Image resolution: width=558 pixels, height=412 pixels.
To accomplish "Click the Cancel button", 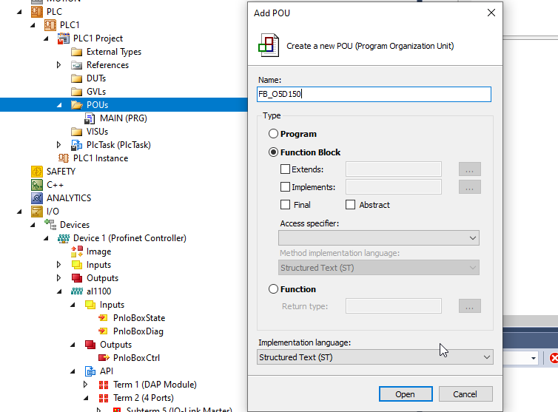I will click(465, 394).
